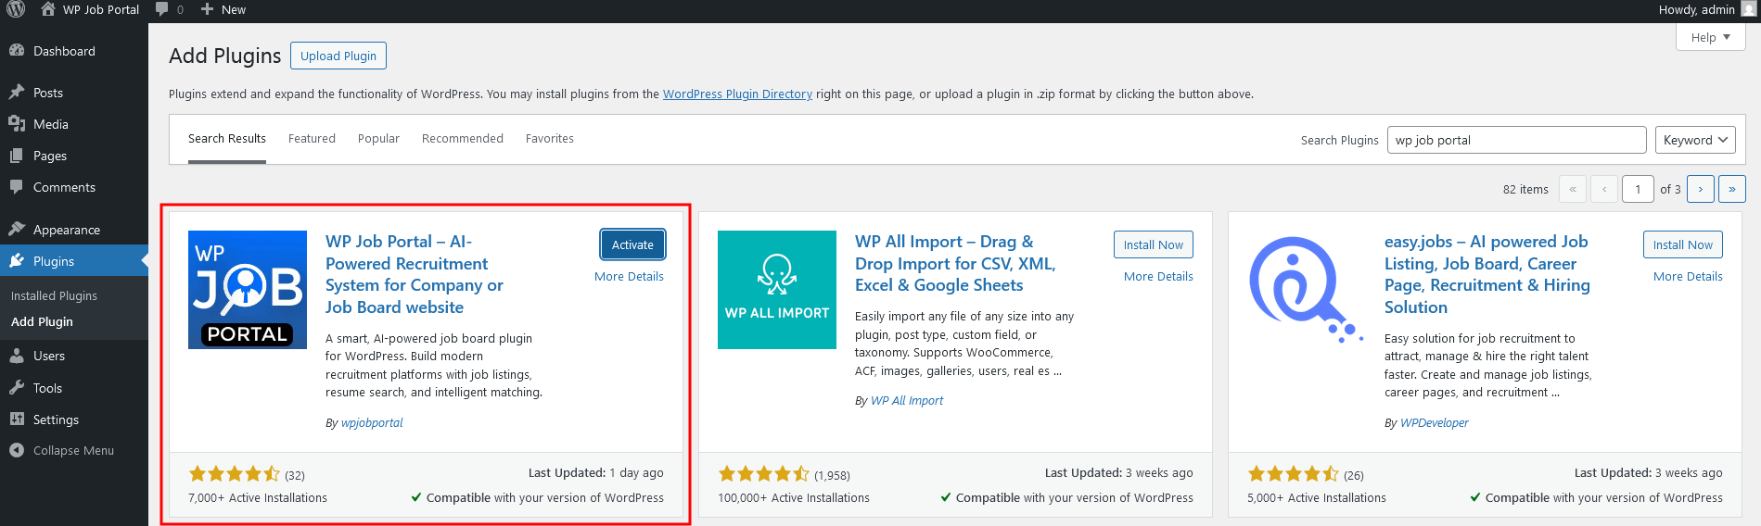
Task: Open Posts via the pushpin icon
Action: [17, 93]
